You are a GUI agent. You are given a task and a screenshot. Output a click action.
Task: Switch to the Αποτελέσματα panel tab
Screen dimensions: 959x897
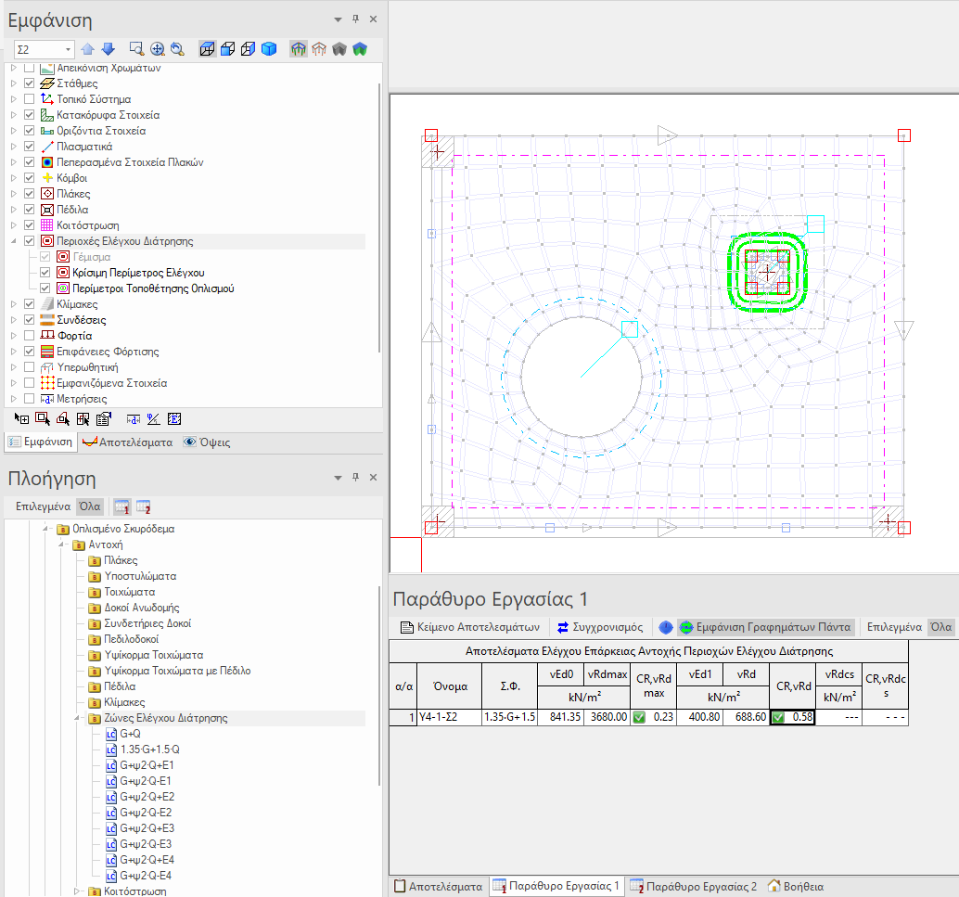coord(128,442)
